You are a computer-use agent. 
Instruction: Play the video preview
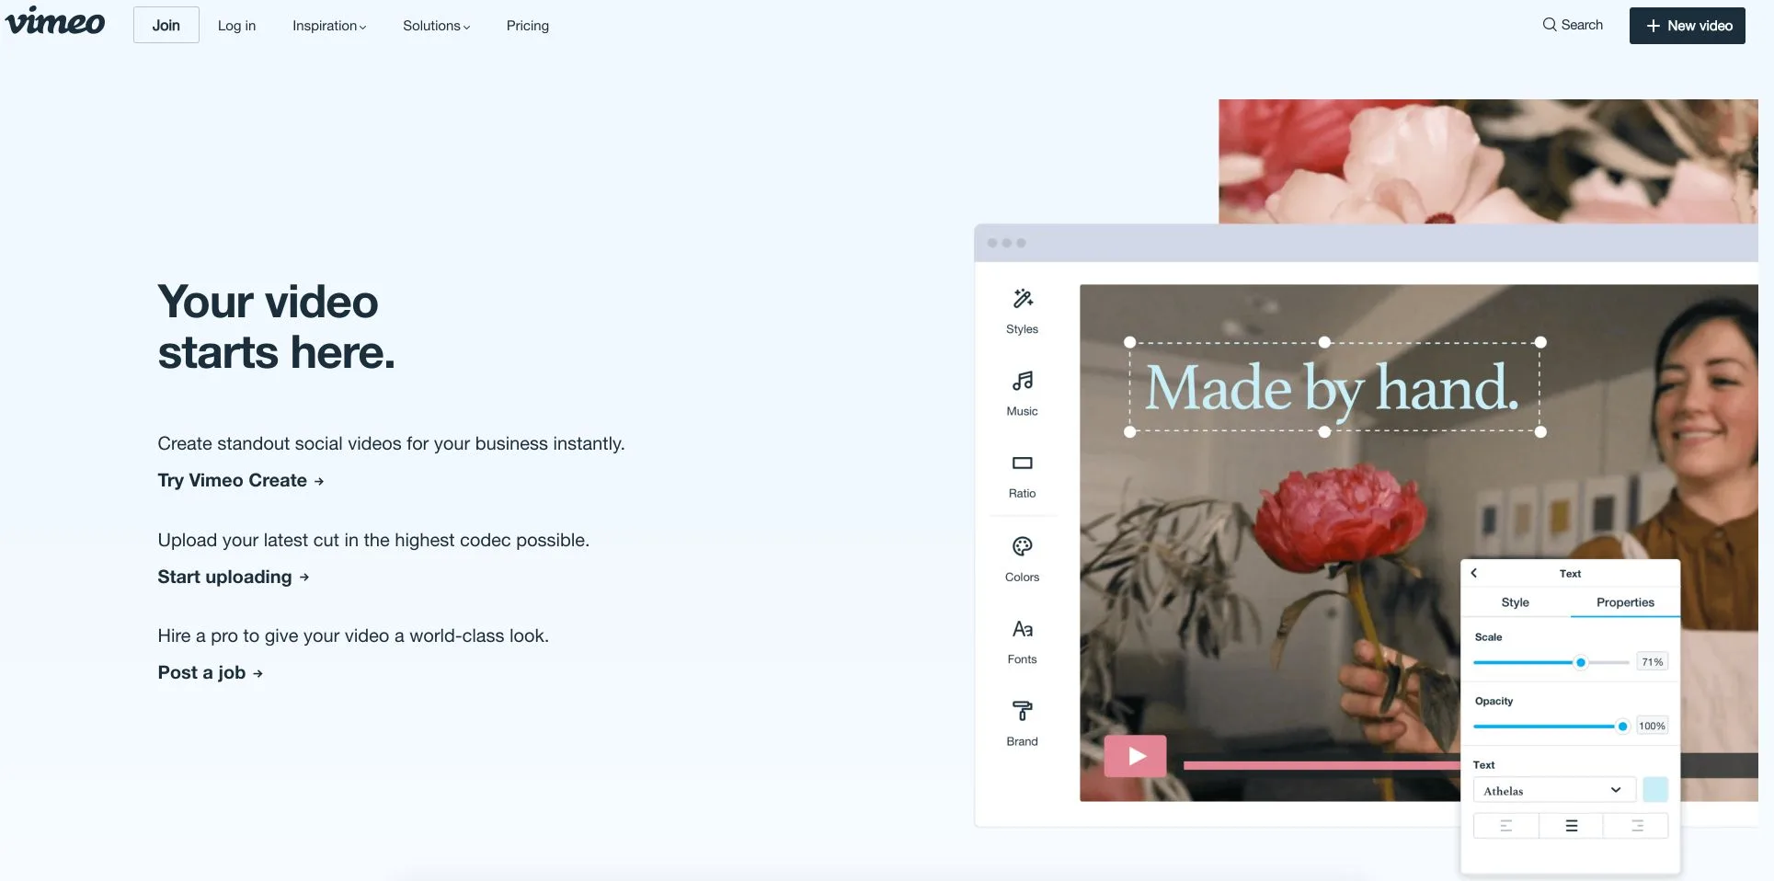(1136, 756)
